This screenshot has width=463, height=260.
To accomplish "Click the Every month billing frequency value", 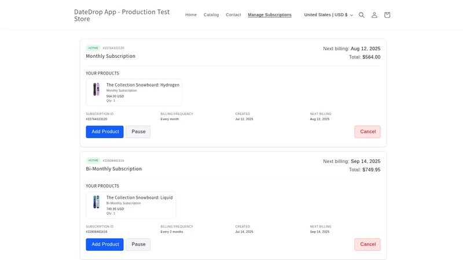I will (170, 119).
